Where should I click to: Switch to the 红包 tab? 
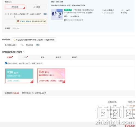[26, 57]
